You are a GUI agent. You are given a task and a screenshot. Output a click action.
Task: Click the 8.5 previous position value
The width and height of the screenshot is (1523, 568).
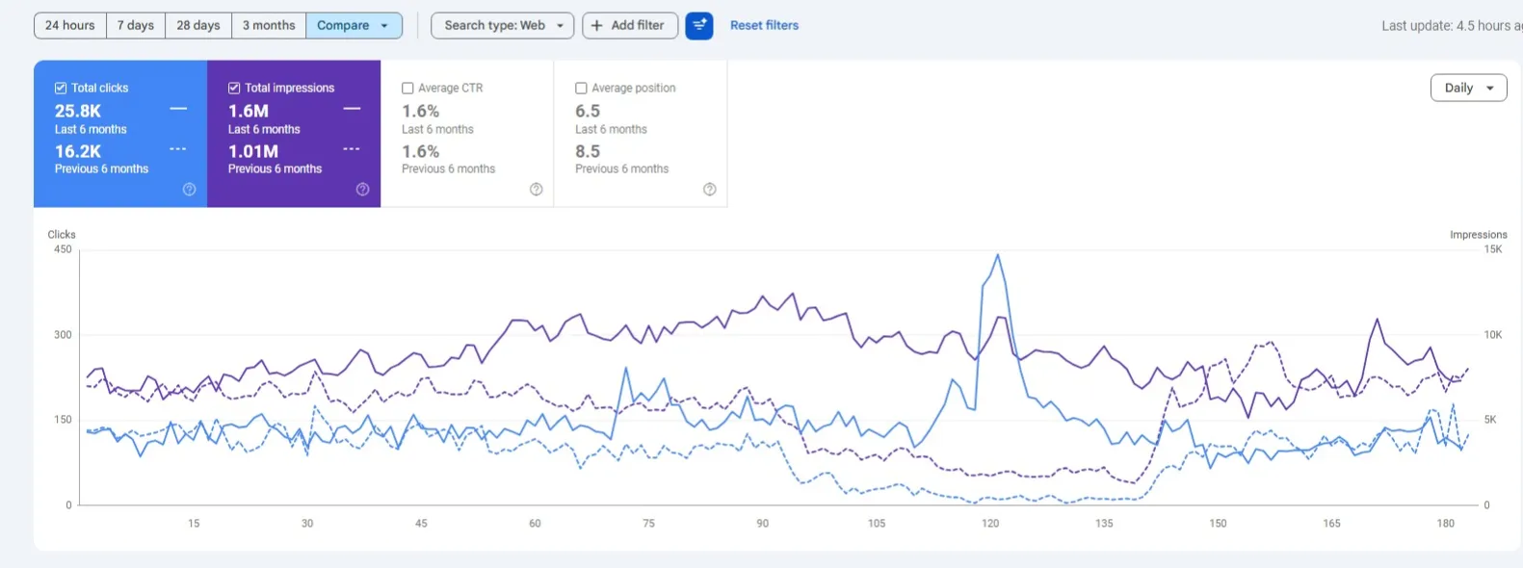[x=588, y=151]
